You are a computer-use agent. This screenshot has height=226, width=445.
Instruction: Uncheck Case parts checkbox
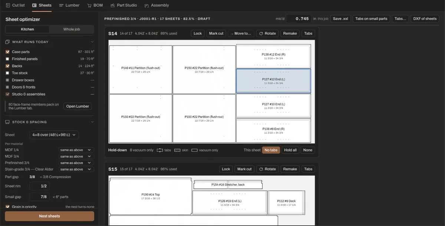tap(7, 52)
